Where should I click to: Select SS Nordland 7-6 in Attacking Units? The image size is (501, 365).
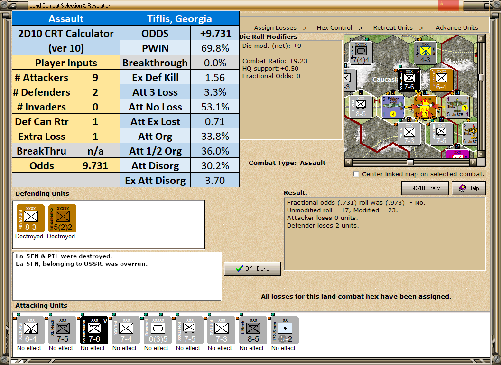pos(94,330)
